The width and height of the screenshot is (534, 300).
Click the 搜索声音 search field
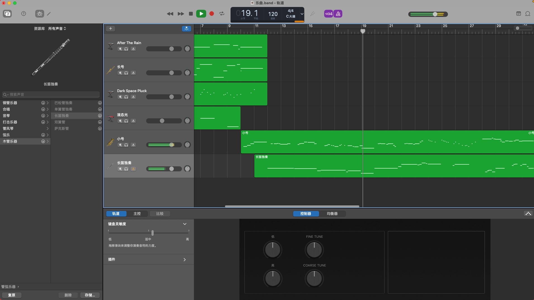tap(51, 94)
